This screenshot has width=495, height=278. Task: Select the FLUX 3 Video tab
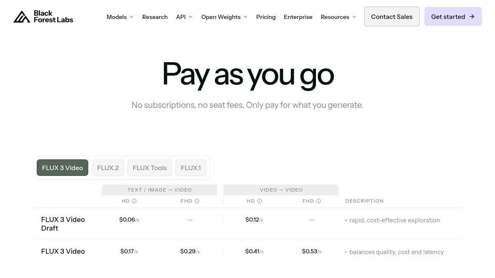[62, 168]
